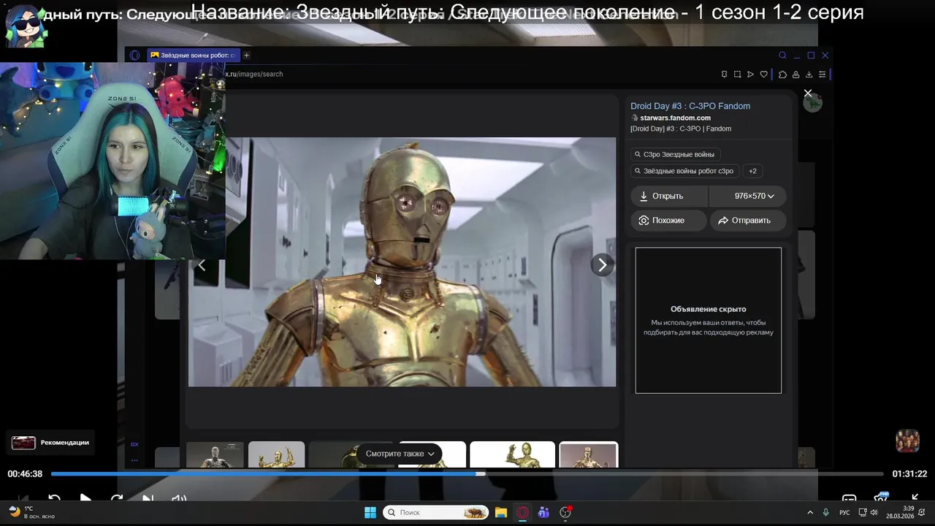Search the 'Звёздные войны робот c3po' chip
This screenshot has height=526, width=935.
tap(684, 171)
